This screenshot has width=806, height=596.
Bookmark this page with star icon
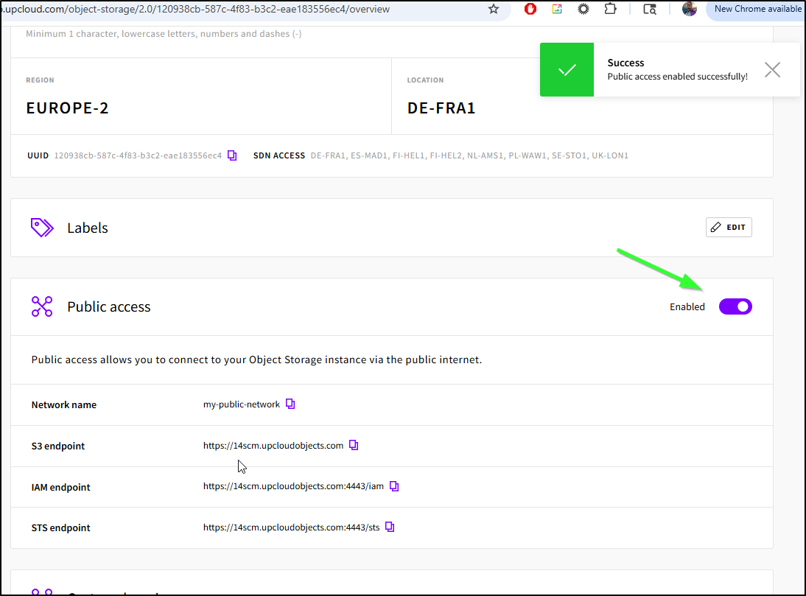pyautogui.click(x=494, y=10)
